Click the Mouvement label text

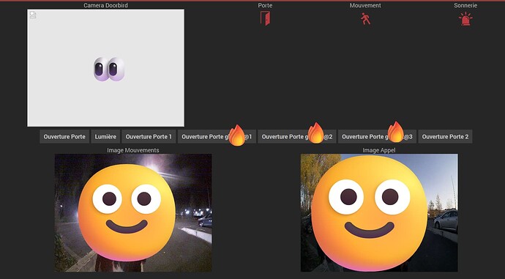click(365, 5)
